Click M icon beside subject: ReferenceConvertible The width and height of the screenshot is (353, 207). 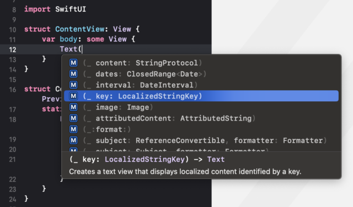point(73,140)
